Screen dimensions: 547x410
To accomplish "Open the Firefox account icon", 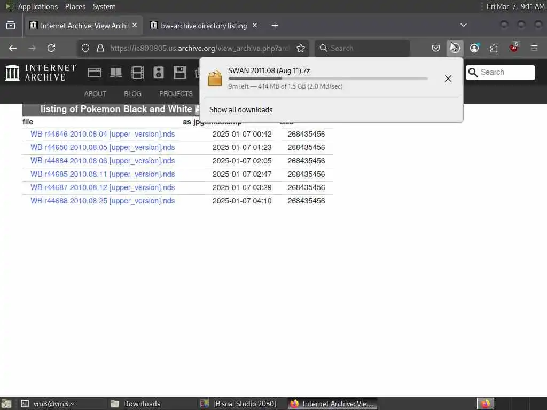I will [x=474, y=48].
